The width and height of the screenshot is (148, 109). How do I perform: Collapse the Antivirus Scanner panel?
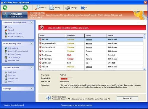[x=31, y=67]
